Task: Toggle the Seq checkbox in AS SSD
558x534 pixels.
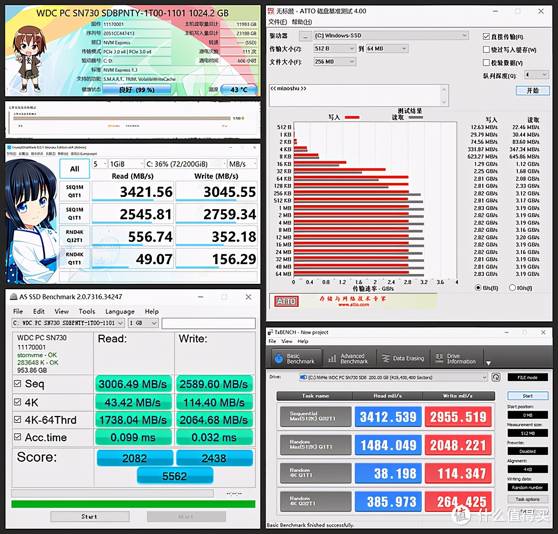Action: coord(18,384)
